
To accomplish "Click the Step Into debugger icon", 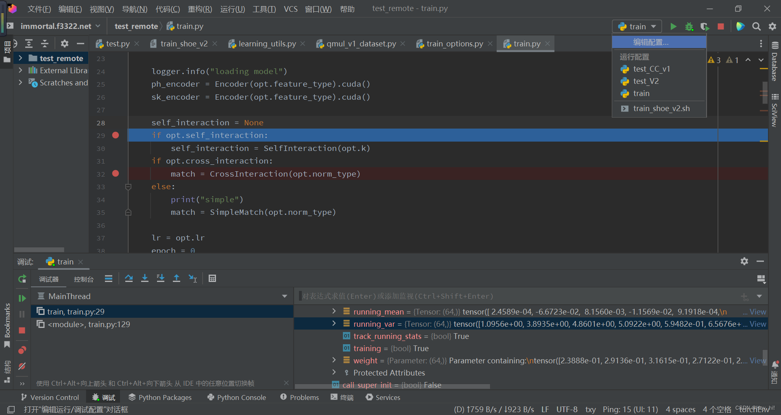I will (144, 278).
